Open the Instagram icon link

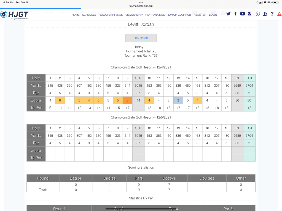(x=249, y=14)
